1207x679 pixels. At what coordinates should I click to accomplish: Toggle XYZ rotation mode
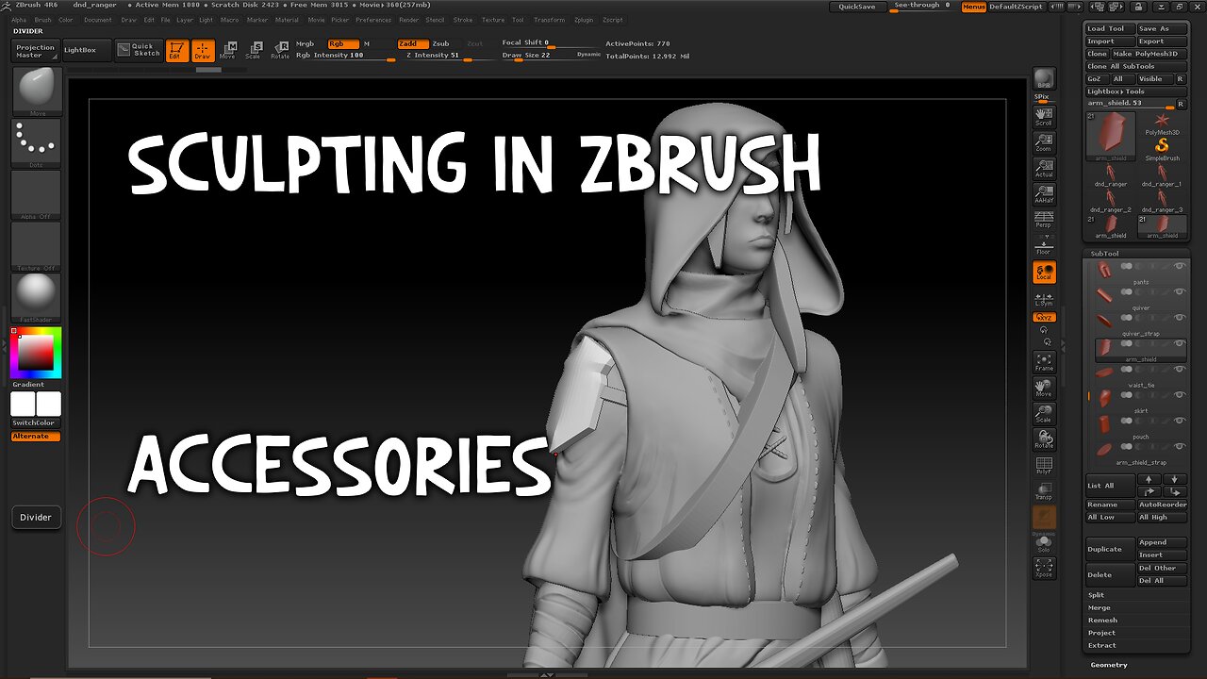point(1044,318)
